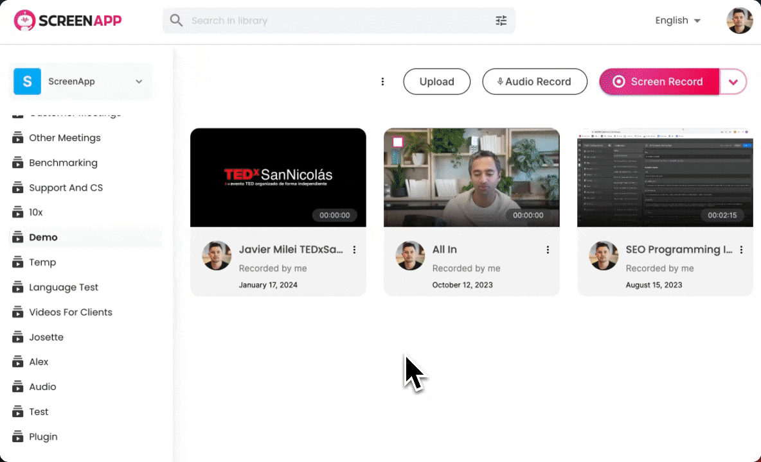Open the Screen Record dropdown arrow
Screen dimensions: 761x462
click(733, 81)
